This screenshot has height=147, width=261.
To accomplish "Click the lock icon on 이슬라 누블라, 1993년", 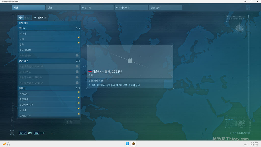I will click(x=77, y=66).
